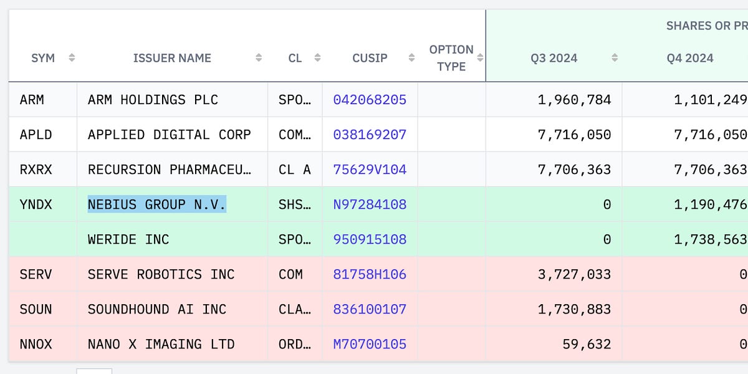Click the CL A class cell

(295, 170)
